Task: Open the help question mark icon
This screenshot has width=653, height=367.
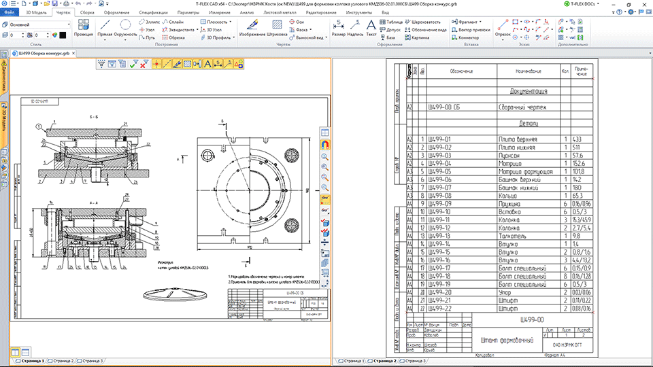Action: [x=619, y=12]
